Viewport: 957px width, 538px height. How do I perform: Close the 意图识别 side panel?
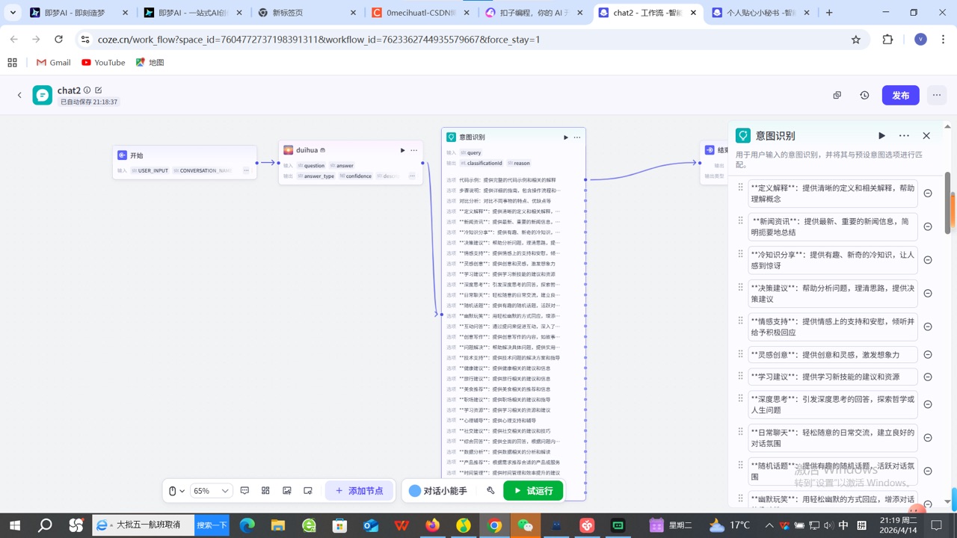(926, 136)
